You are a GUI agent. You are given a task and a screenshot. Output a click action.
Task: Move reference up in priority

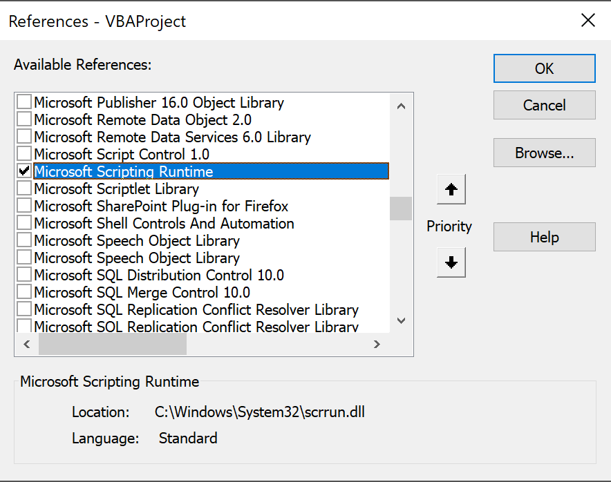pyautogui.click(x=451, y=189)
